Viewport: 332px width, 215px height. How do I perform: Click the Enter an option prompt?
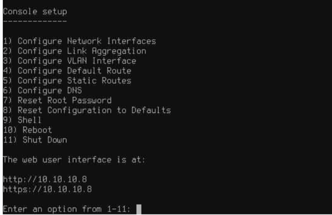coord(67,209)
